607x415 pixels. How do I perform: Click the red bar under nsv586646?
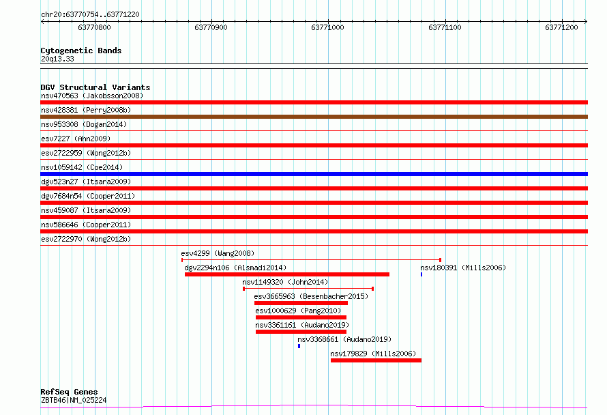point(314,231)
